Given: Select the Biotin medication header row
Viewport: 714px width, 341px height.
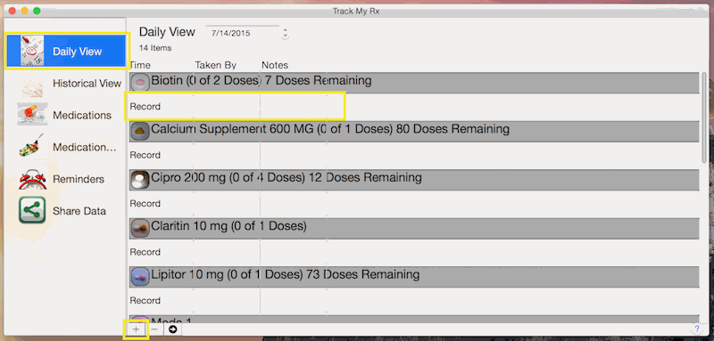Looking at the screenshot, I should pos(414,83).
